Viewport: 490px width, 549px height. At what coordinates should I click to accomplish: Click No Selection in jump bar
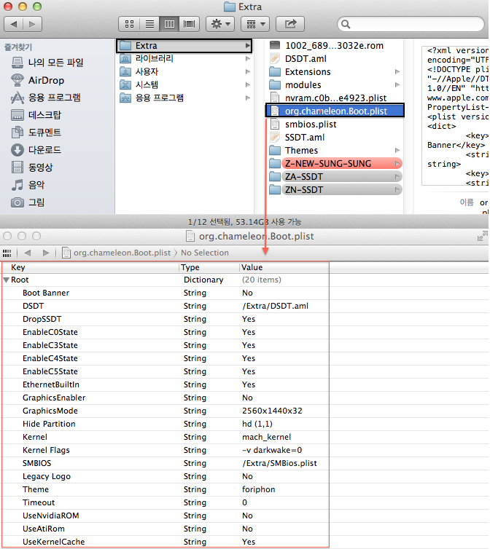coord(205,253)
